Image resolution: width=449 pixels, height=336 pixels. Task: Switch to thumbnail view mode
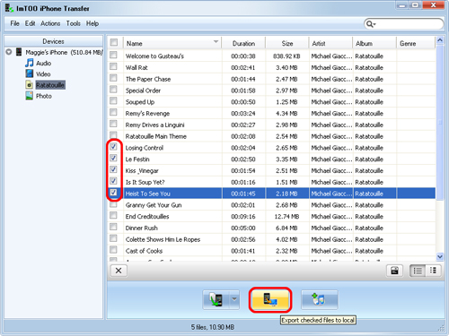click(433, 271)
